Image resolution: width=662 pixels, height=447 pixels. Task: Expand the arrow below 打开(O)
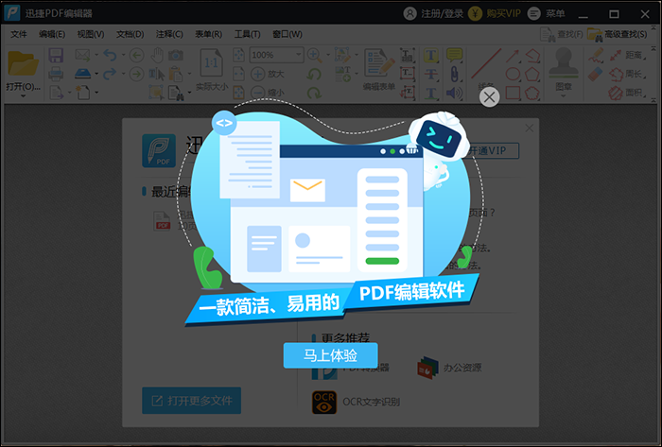tap(23, 96)
